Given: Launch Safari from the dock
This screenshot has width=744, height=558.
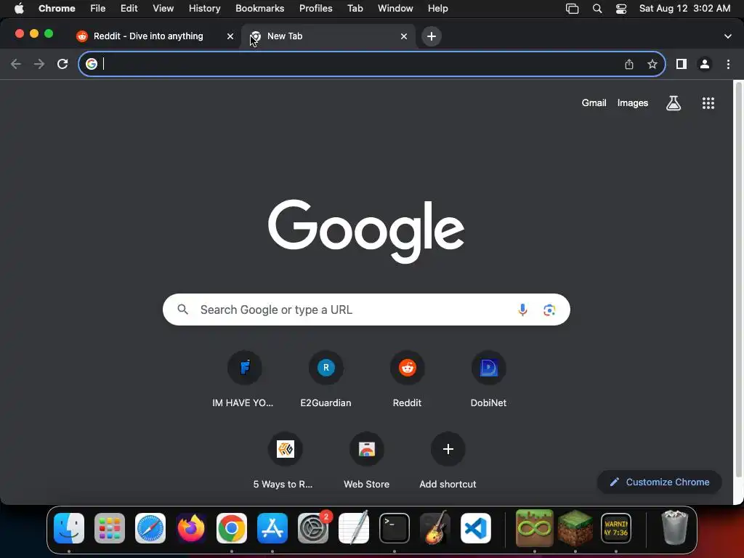Looking at the screenshot, I should [150, 528].
